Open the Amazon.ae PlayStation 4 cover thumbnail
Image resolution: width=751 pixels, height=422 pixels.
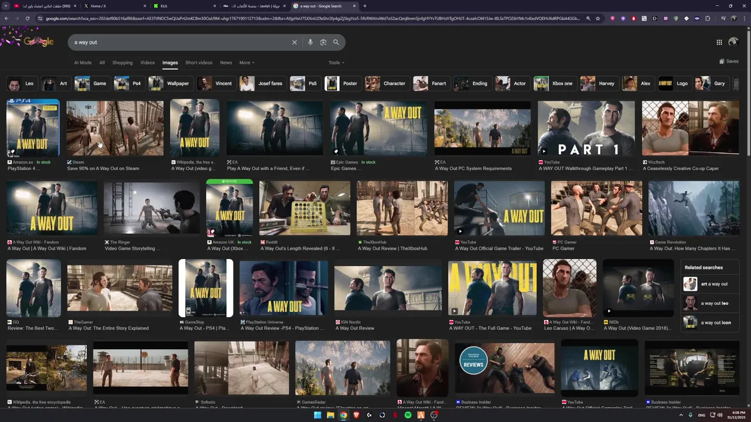tap(33, 128)
